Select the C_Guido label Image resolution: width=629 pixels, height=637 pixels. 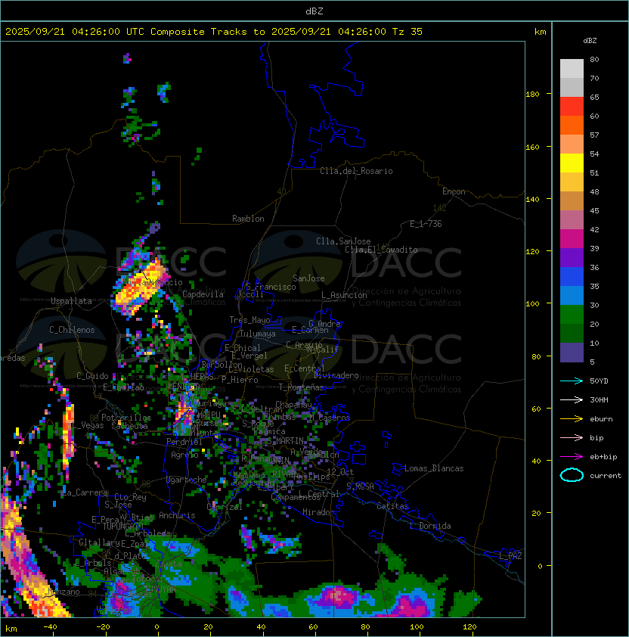coord(92,376)
